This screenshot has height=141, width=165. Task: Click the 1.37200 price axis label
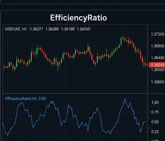[x=158, y=34]
